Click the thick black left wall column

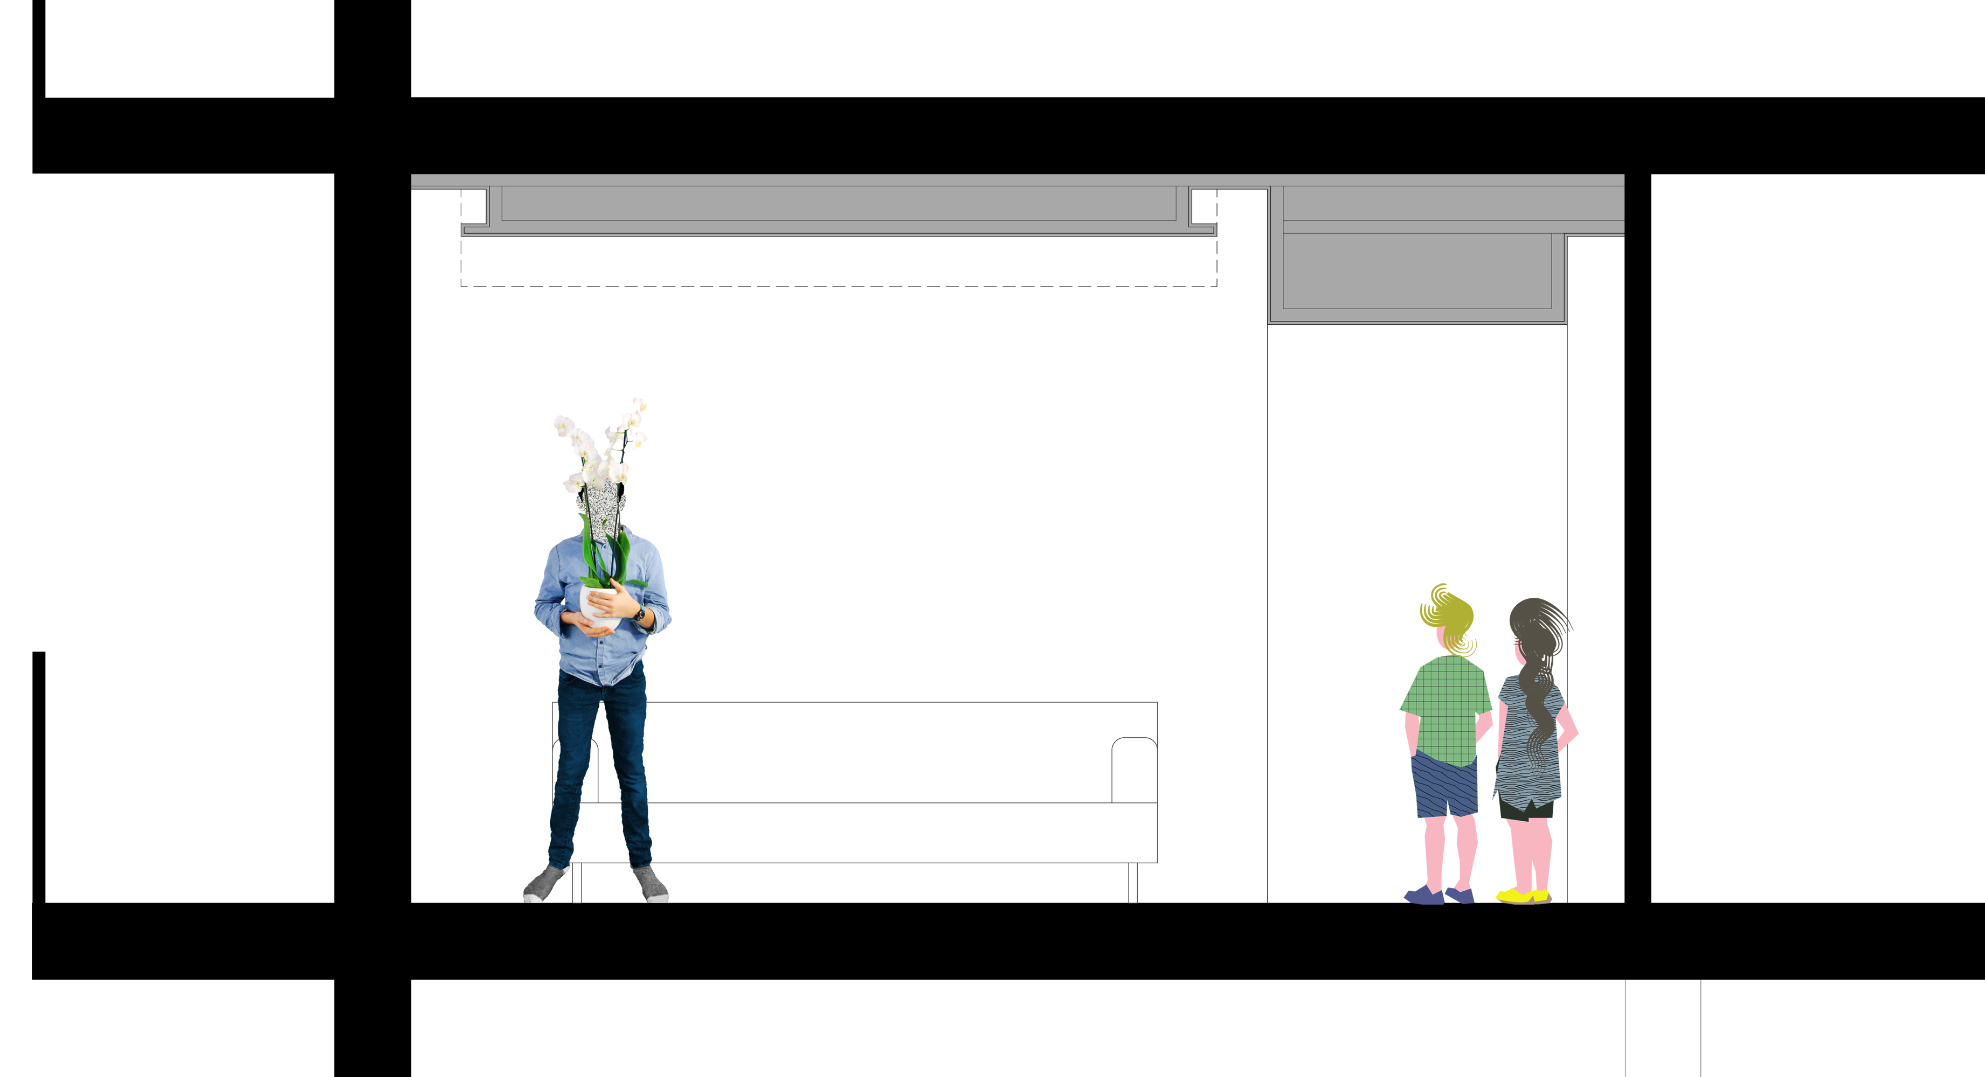pos(372,539)
